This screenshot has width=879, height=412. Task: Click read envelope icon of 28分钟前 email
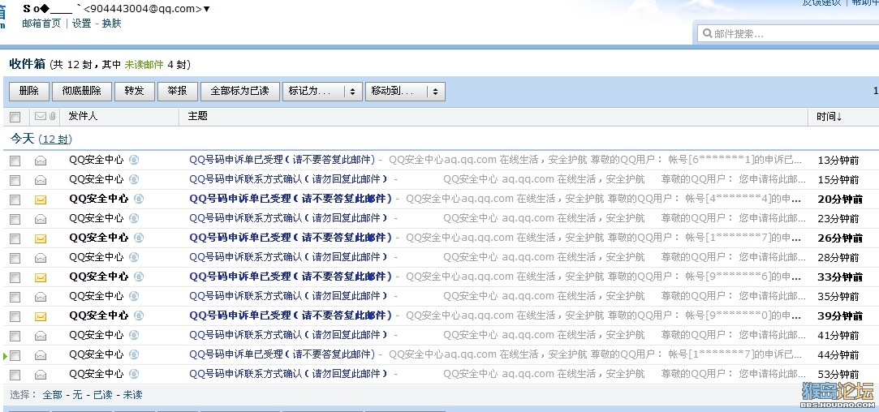(x=41, y=259)
